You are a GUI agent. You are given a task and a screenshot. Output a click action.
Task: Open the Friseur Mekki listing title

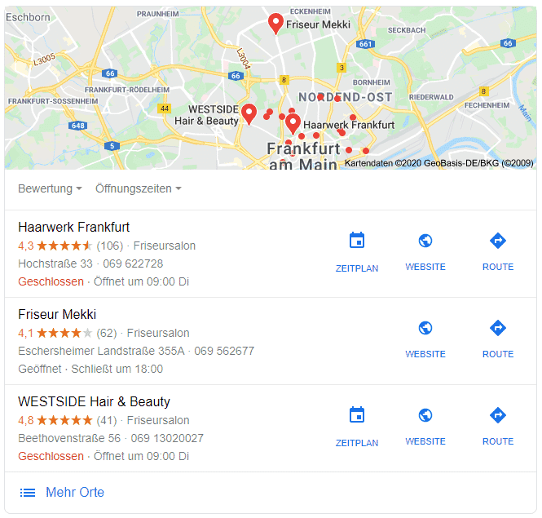[x=57, y=315]
